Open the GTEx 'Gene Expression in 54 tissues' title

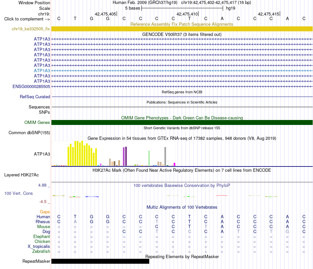tap(182, 138)
